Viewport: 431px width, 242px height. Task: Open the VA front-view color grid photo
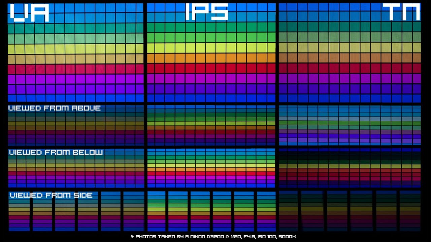click(76, 52)
